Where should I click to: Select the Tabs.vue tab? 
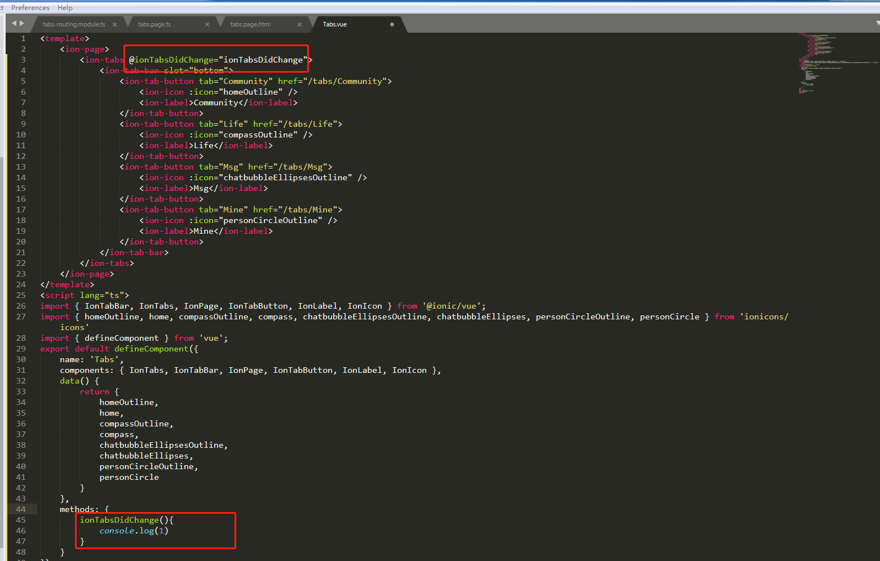335,24
